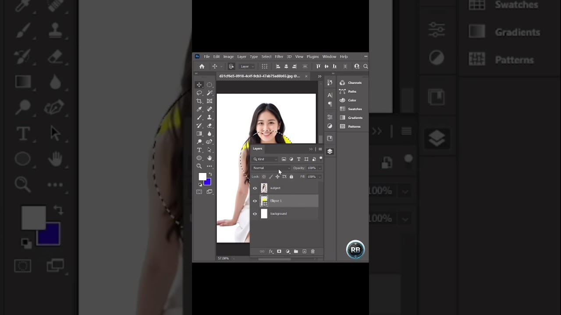Select the Hand tool
561x315 pixels.
(x=209, y=158)
